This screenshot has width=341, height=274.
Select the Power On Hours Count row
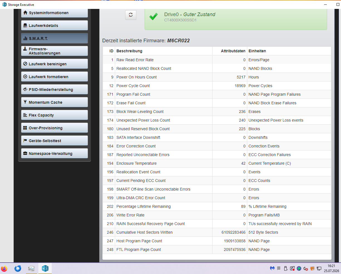tap(217, 77)
